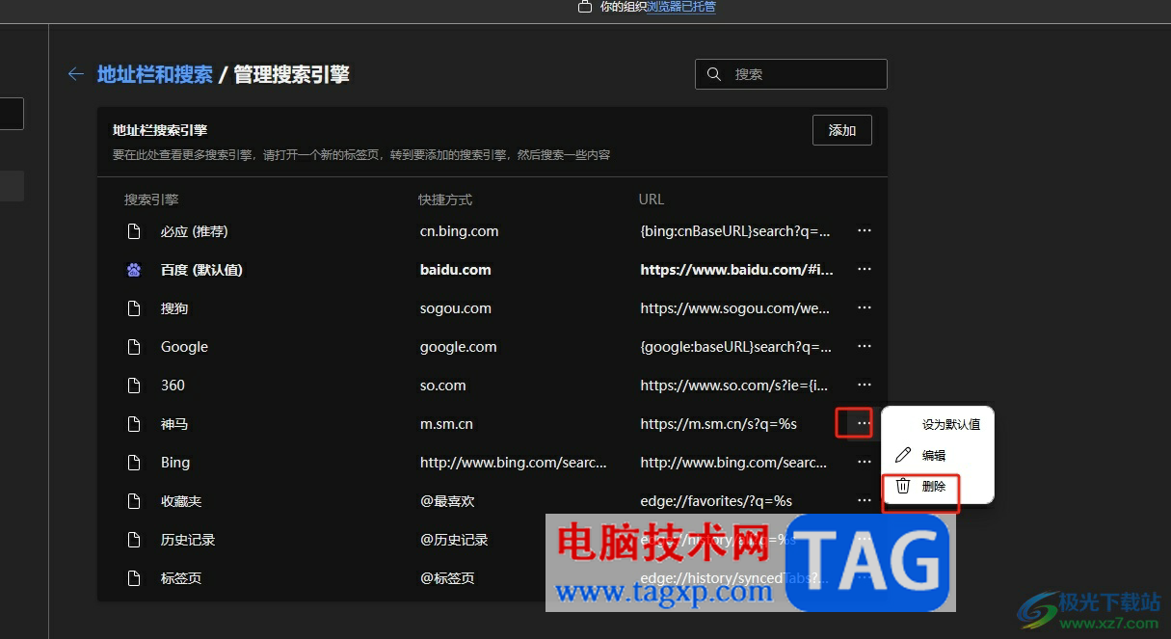Click the baidu.com shortcut text
This screenshot has width=1171, height=639.
[455, 270]
